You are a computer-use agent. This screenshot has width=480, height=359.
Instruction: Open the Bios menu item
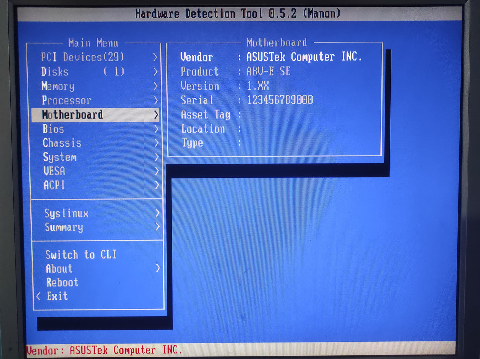(x=53, y=129)
